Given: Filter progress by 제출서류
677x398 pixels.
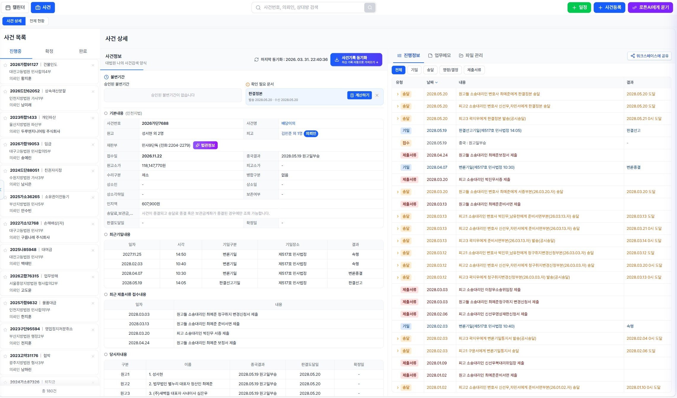Looking at the screenshot, I should (474, 70).
